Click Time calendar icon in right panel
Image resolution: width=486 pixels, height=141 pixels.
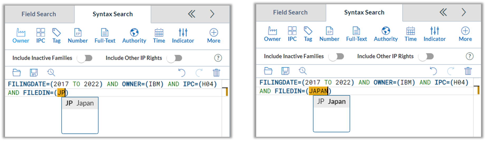click(x=410, y=31)
